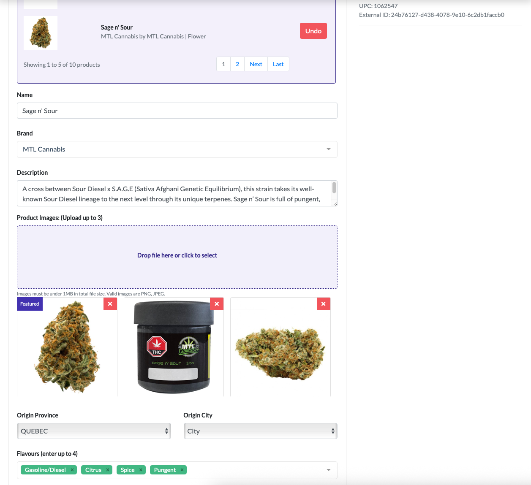Image resolution: width=531 pixels, height=485 pixels.
Task: Select the Sage n' Sour product thumbnail
Action: pos(41,33)
